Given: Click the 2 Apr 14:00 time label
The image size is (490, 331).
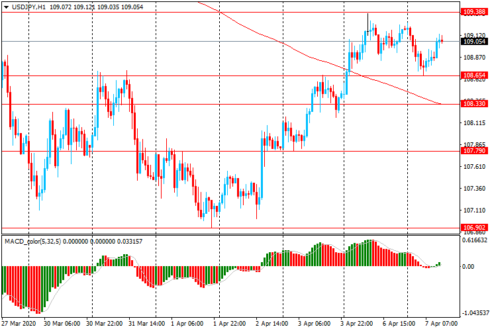Looking at the screenshot, I should (272, 323).
